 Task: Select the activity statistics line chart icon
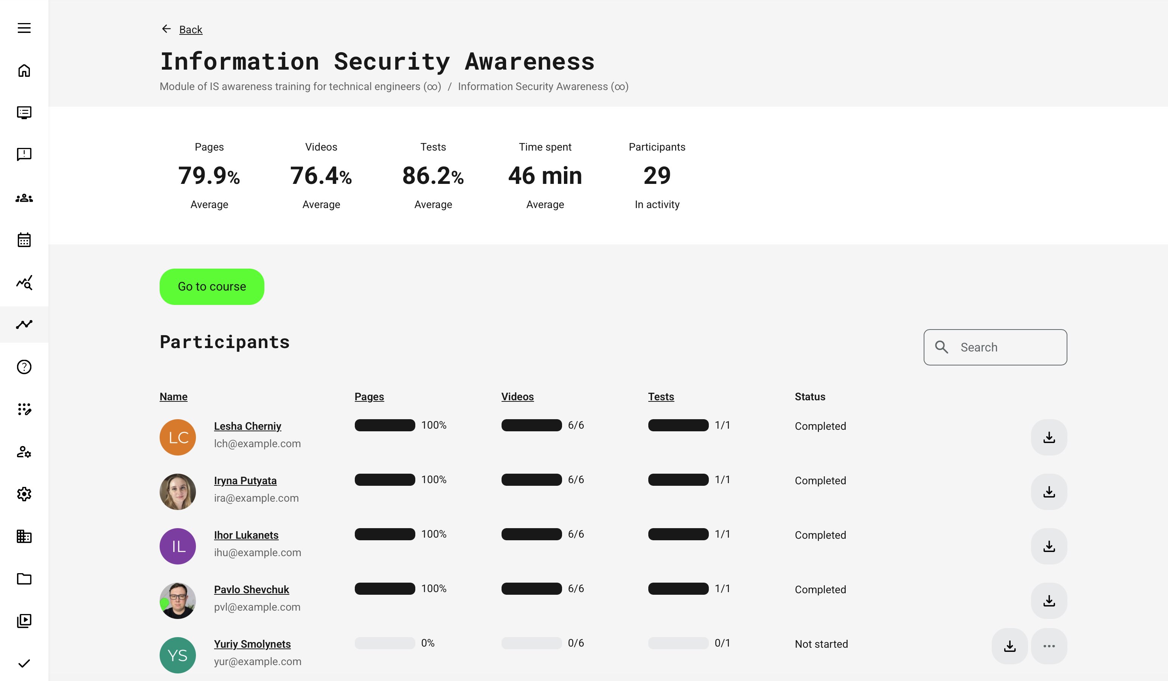tap(24, 325)
